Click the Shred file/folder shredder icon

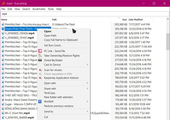40,60
